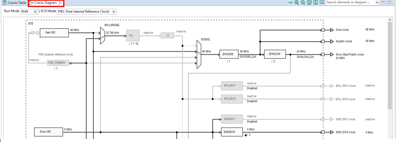This screenshot has width=396, height=142.
Task: Click the green arrow toolbar icon
Action: pos(290,2)
